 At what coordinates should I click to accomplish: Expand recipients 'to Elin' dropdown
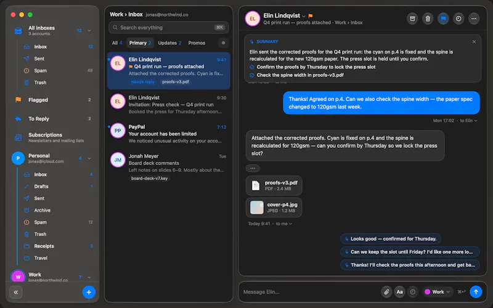pos(468,121)
